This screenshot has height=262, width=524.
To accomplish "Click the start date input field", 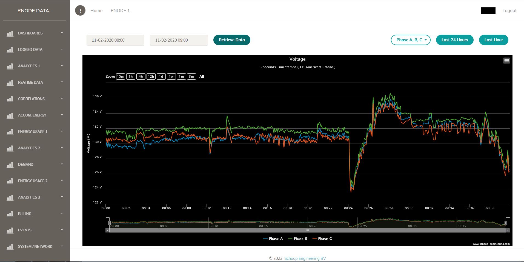I will pyautogui.click(x=115, y=40).
